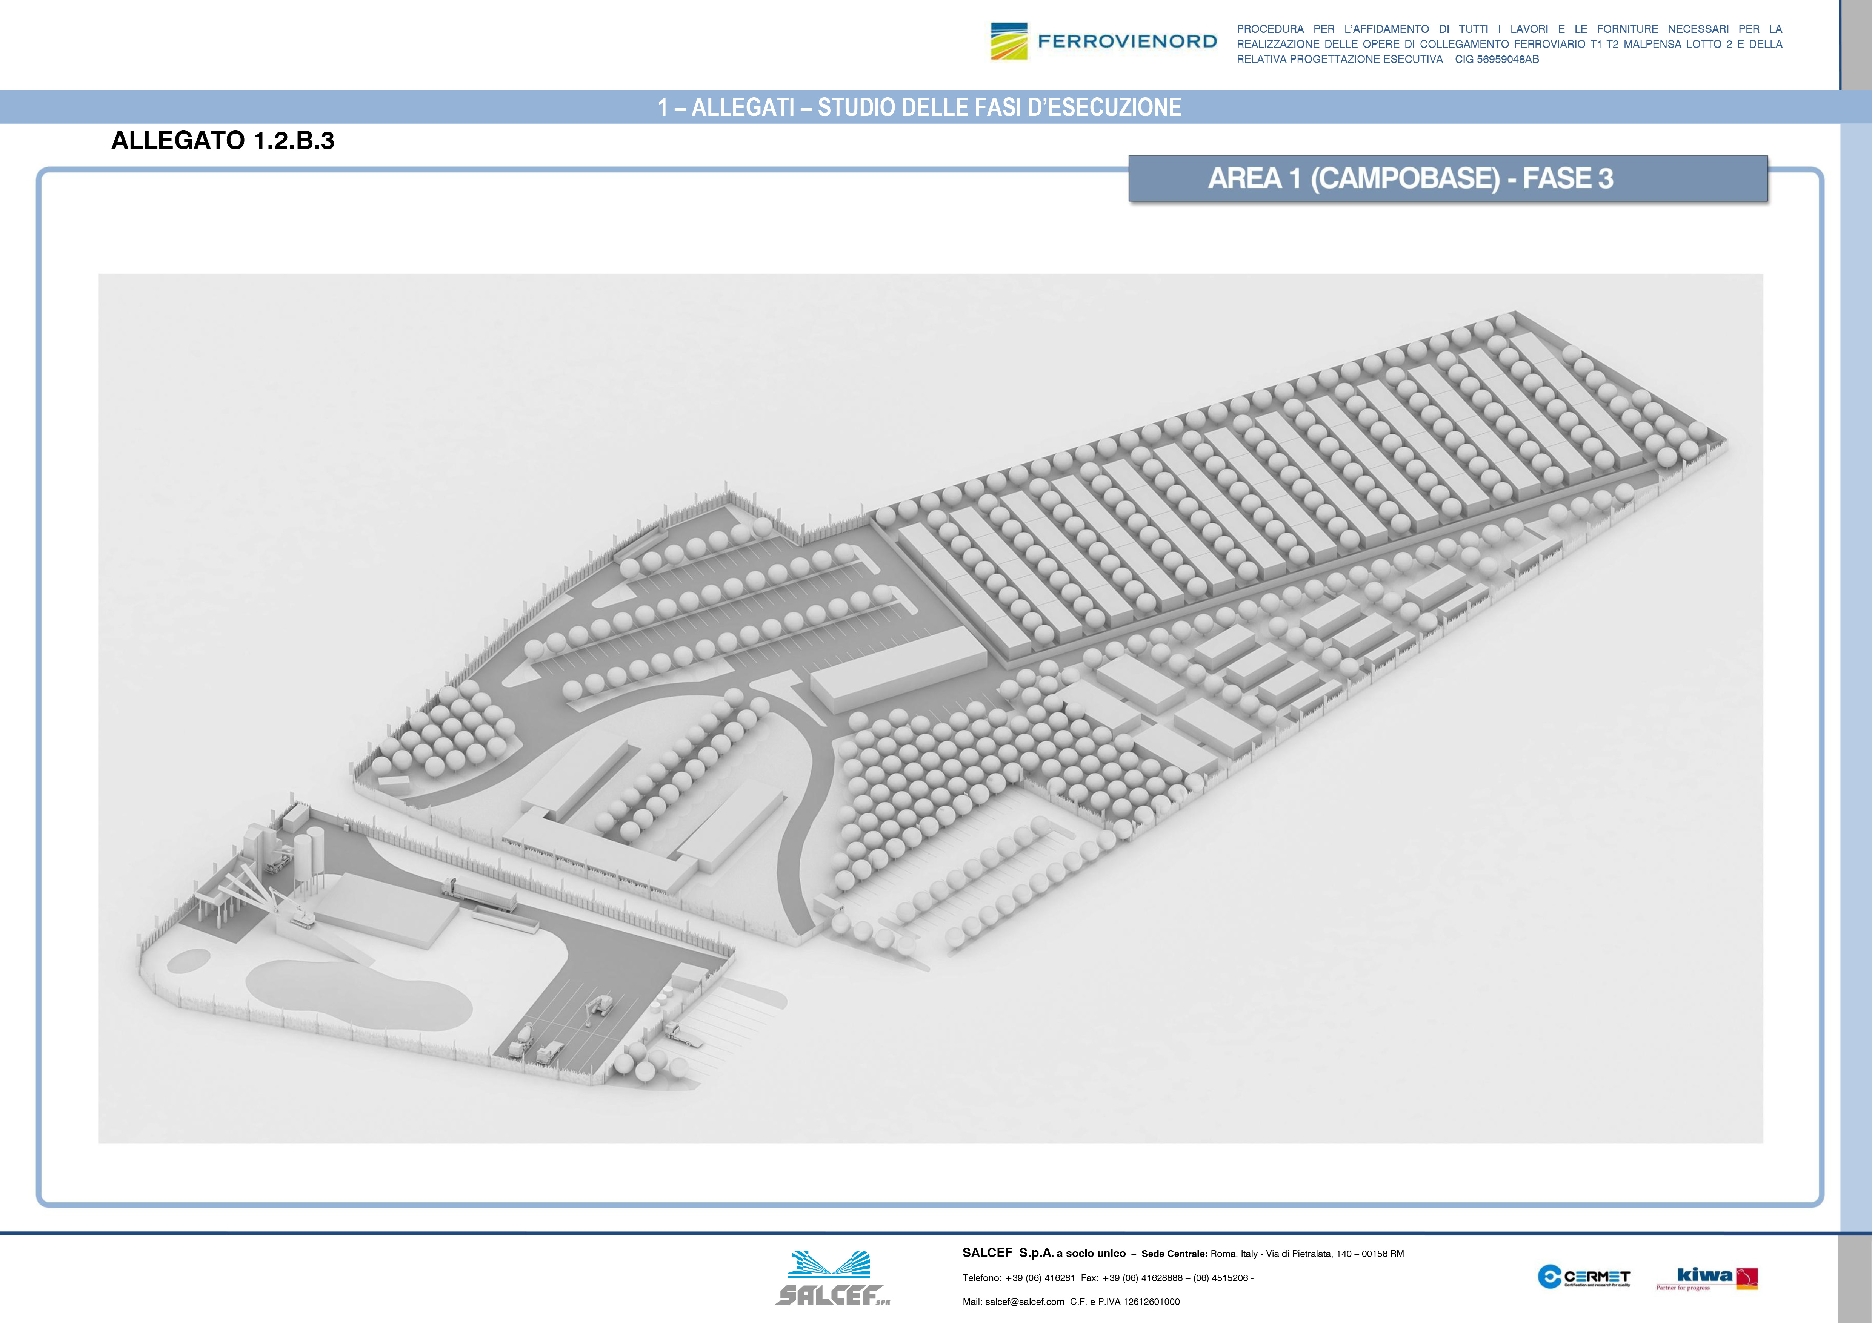Click the Sede Centrale address text

point(1272,1254)
